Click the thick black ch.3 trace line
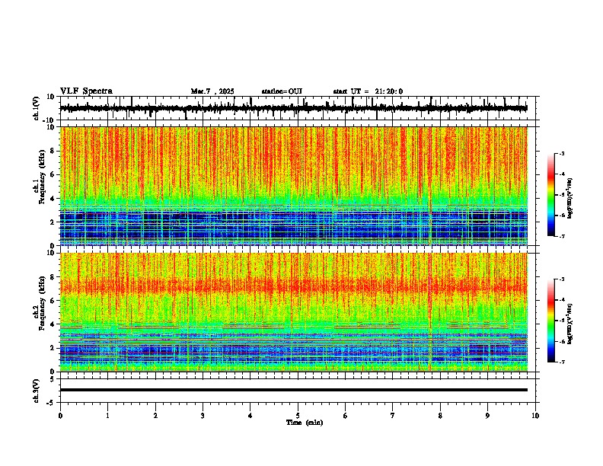Viewport: 603px width, 466px height. click(293, 390)
